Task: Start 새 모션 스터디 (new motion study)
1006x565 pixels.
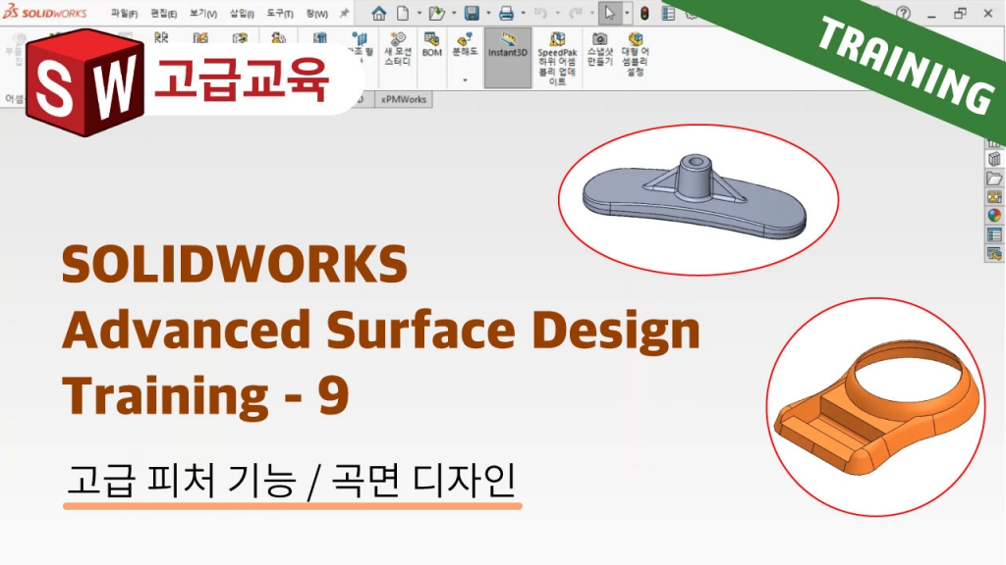Action: click(x=398, y=49)
